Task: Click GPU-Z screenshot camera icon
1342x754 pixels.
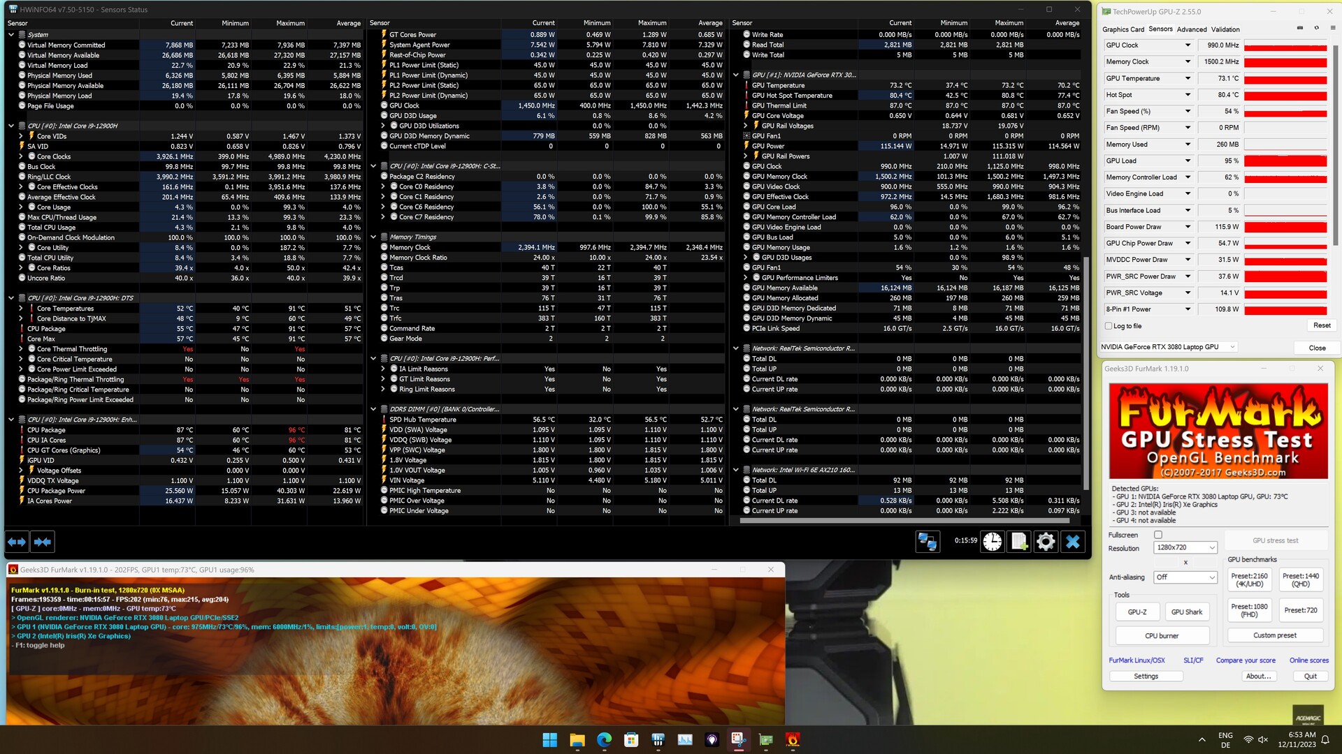Action: coord(1299,28)
